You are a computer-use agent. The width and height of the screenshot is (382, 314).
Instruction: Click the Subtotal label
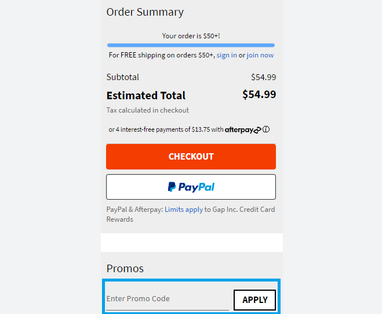pos(123,77)
